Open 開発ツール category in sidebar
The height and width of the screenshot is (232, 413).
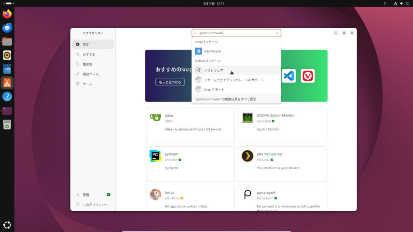pyautogui.click(x=93, y=74)
